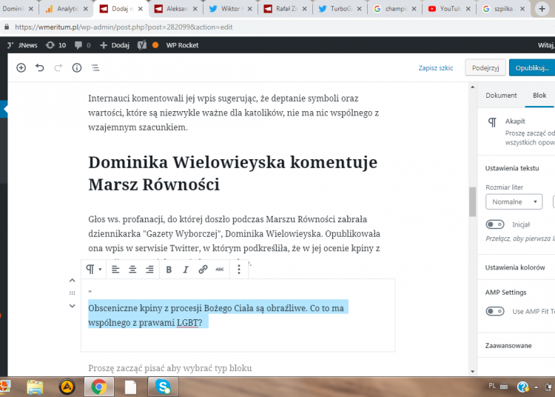The height and width of the screenshot is (397, 555).
Task: Open WP Rocket in admin bar
Action: point(181,45)
